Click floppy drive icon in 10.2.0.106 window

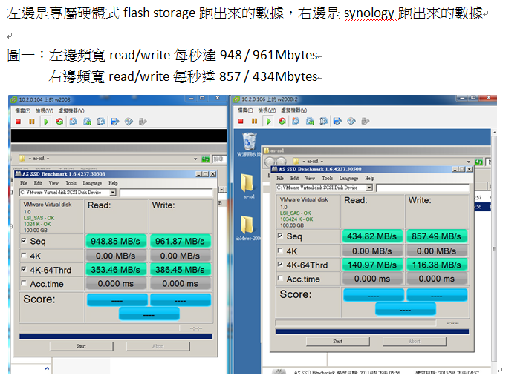337,122
